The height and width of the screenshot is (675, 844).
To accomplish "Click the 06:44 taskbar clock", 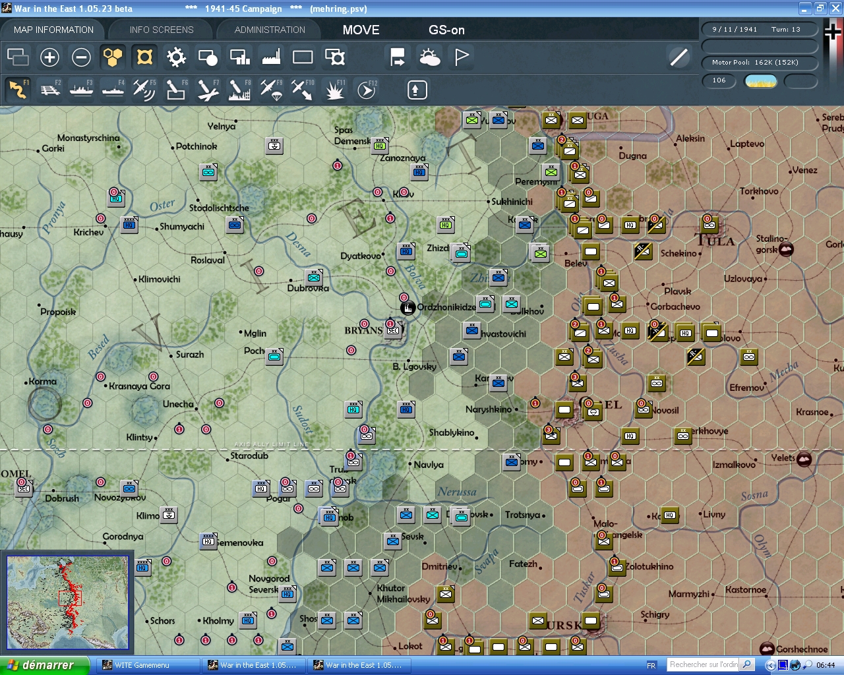I will click(x=826, y=665).
